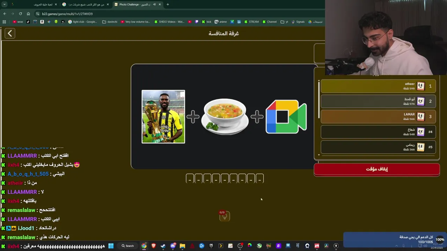
Task: Open Discord in the taskbar
Action: click(173, 246)
